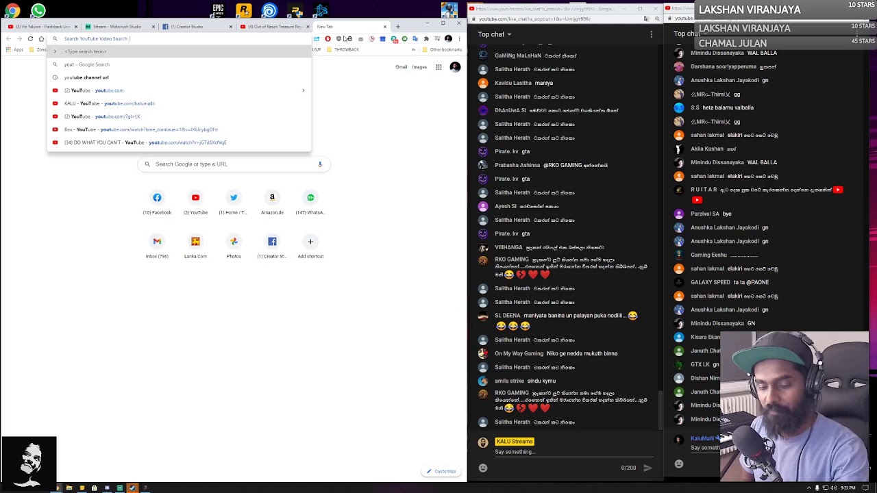The image size is (877, 493).
Task: Open the Google Chrome desktop shortcut
Action: (13, 10)
